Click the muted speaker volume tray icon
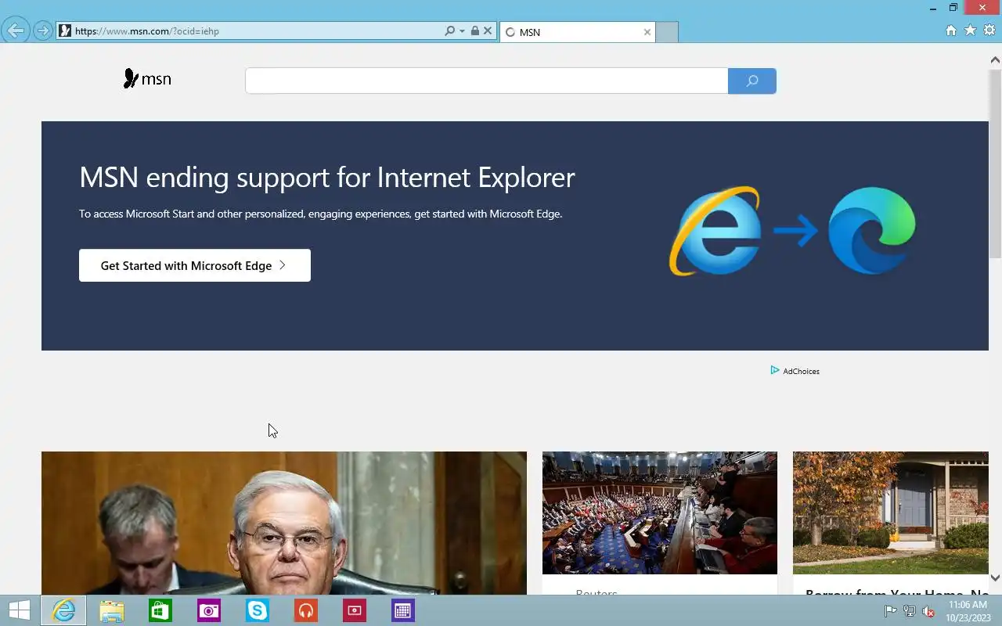1002x626 pixels. 928,611
